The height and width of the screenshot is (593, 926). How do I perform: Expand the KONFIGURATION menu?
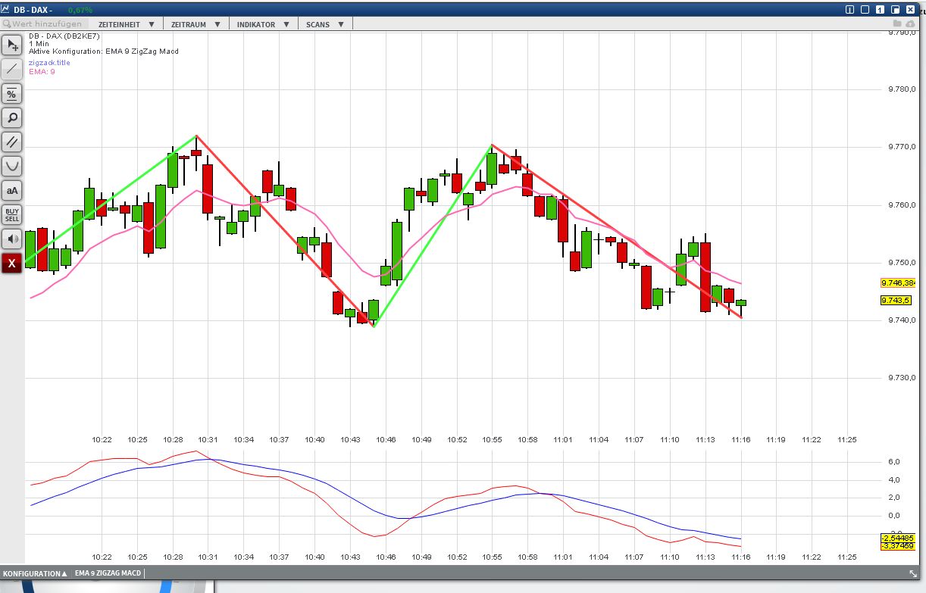(x=35, y=573)
